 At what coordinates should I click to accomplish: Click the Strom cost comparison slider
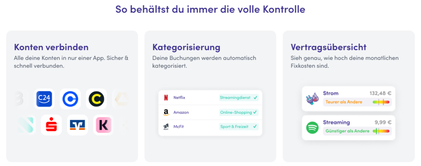[381, 102]
